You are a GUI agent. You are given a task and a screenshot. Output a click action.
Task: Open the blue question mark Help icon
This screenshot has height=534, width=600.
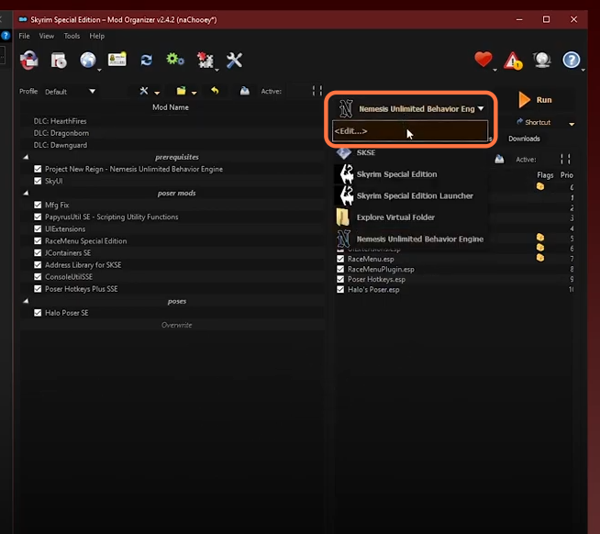[x=572, y=61]
